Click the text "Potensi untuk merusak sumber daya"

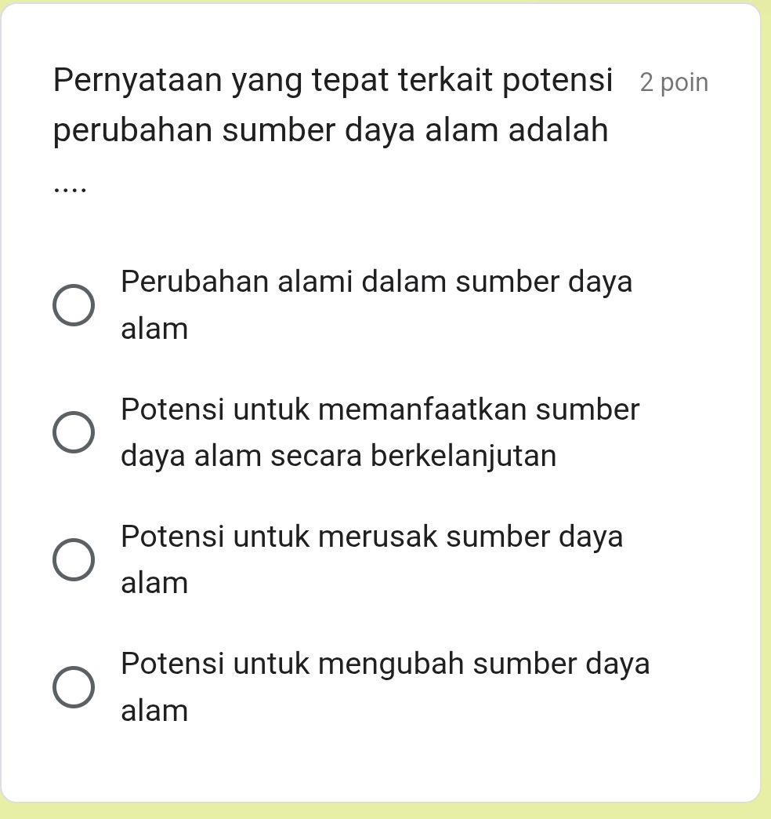tap(371, 537)
